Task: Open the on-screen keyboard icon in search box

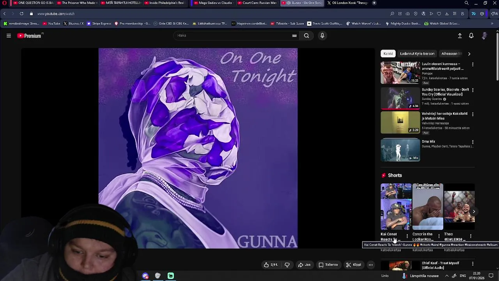Action: (294, 36)
